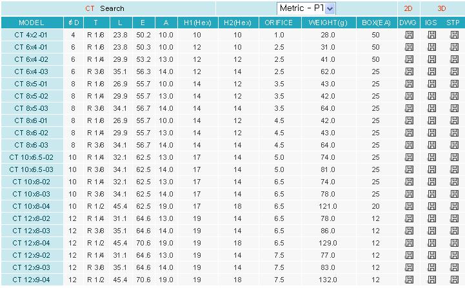The height and width of the screenshot is (288, 465).
Task: Download DWG file for CT 12x9-02
Action: click(x=408, y=255)
